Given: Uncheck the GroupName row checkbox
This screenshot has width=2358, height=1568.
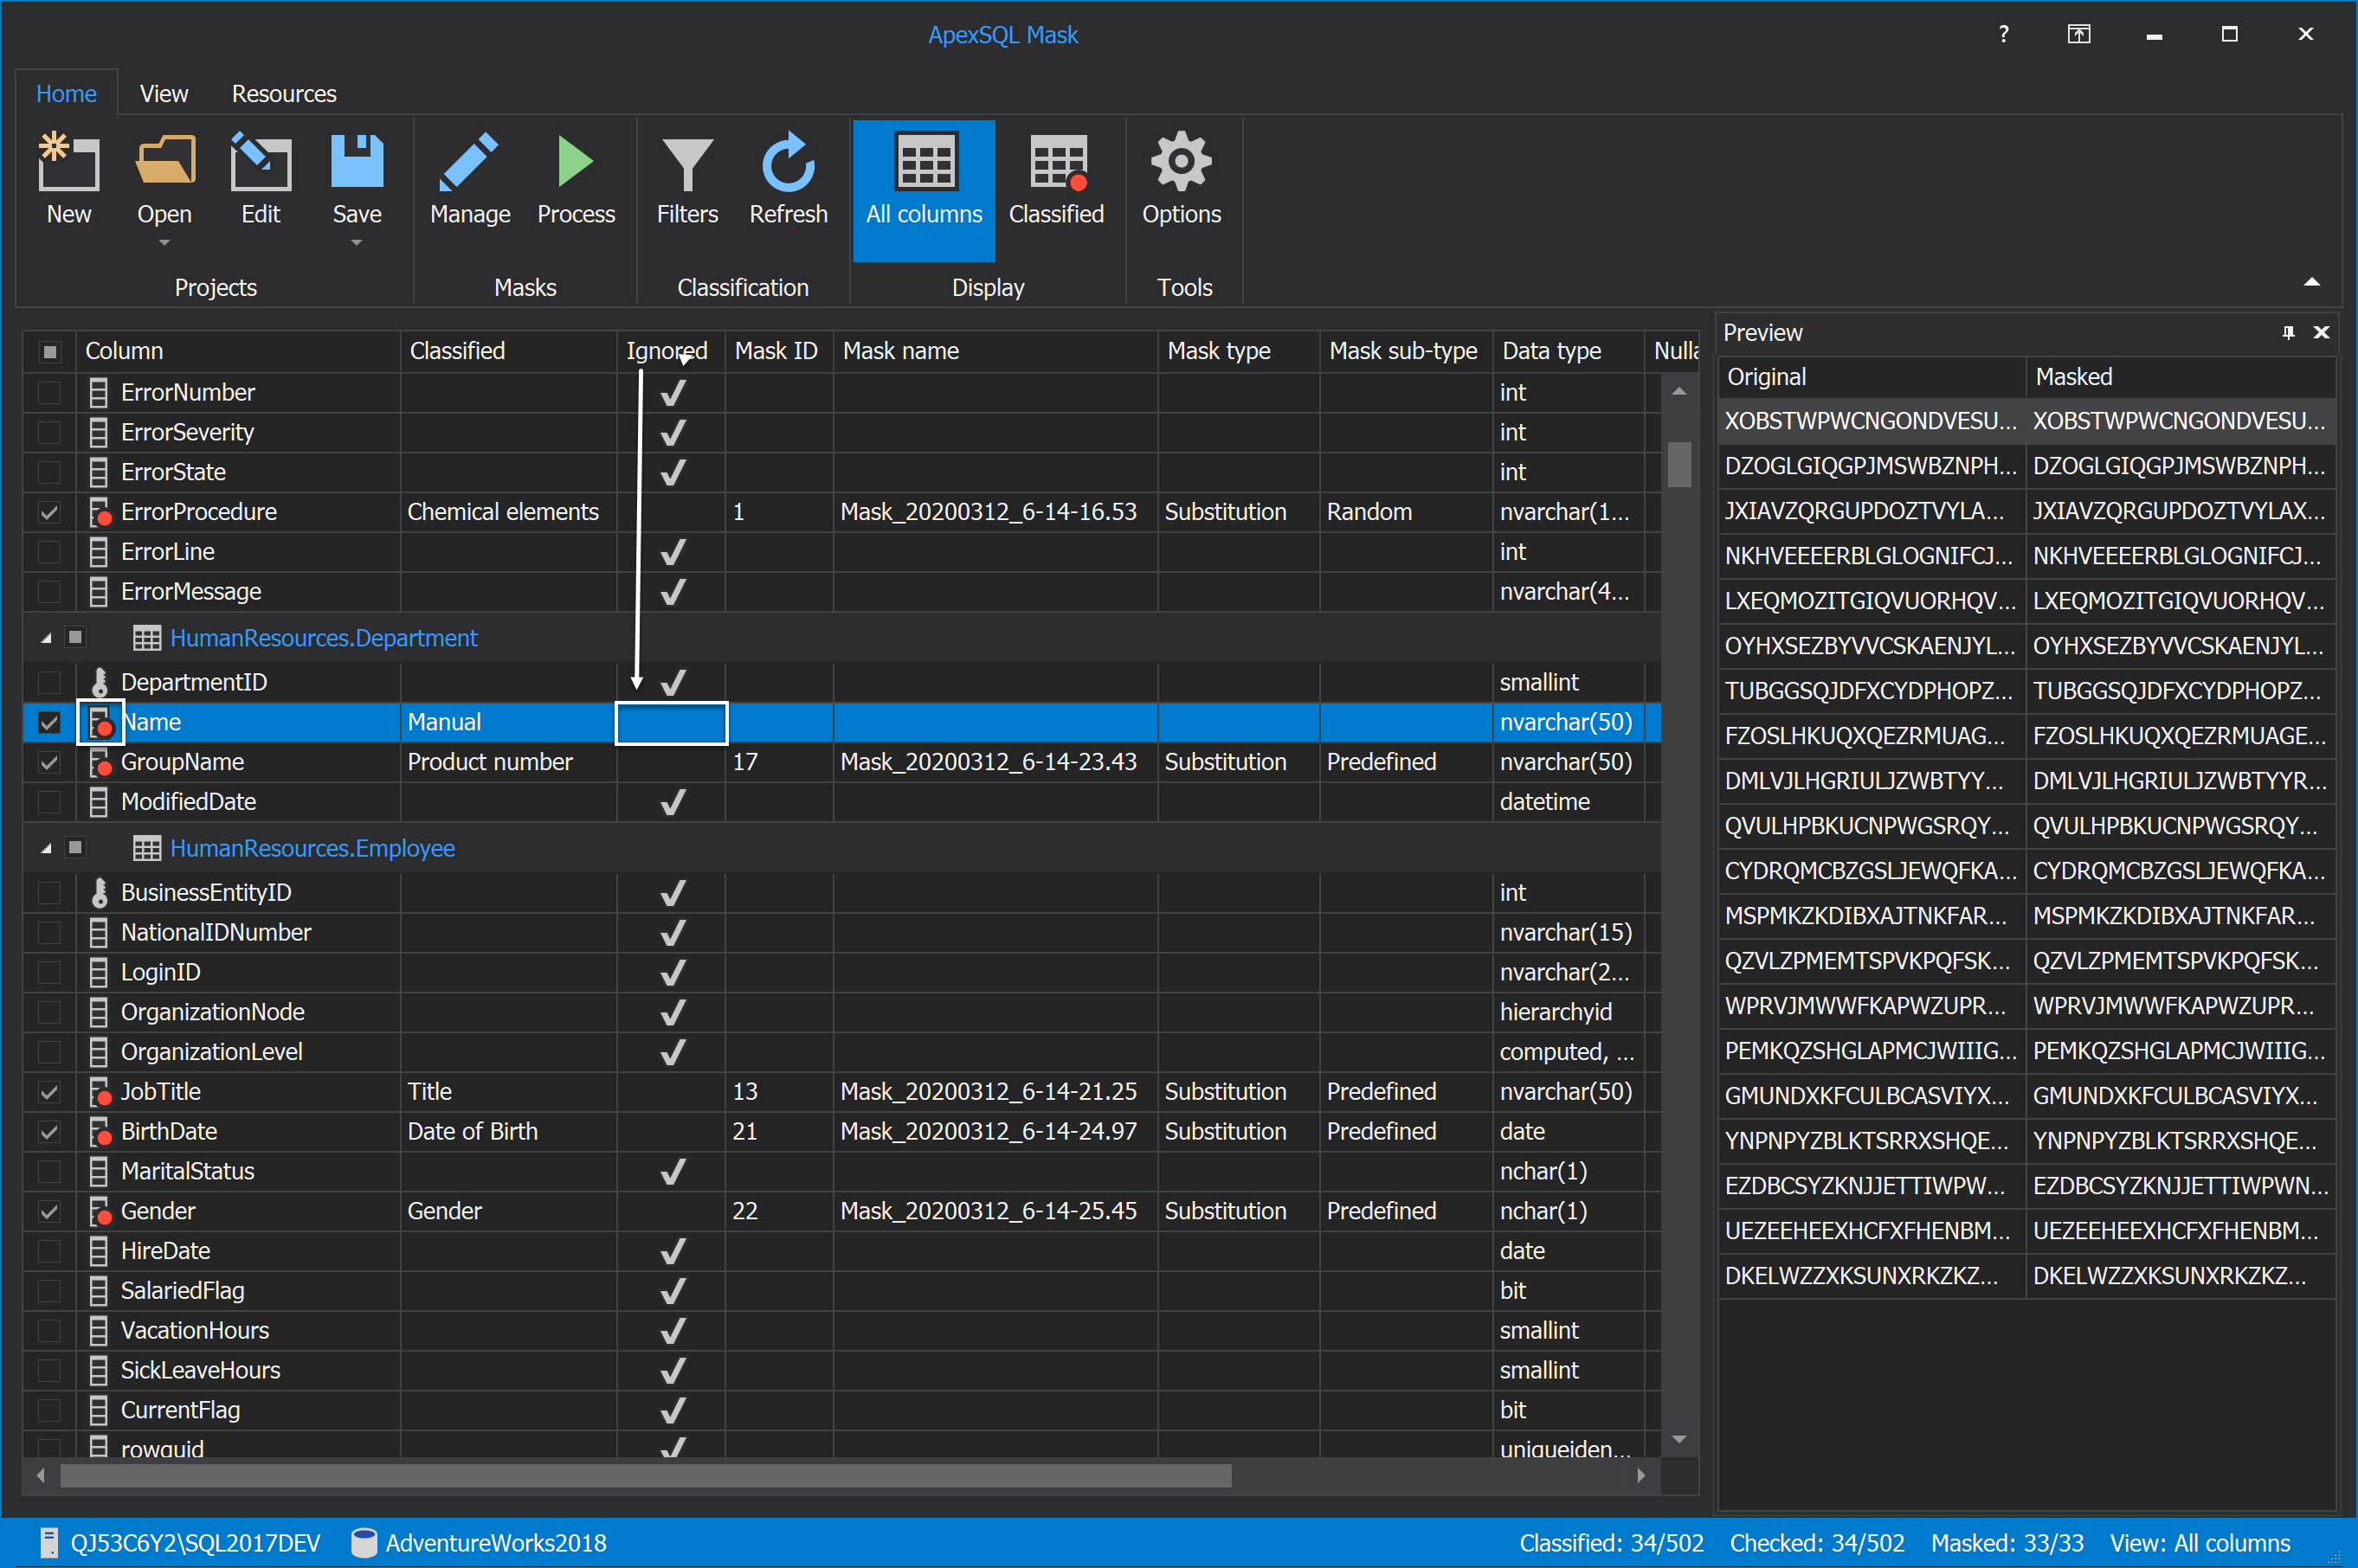Looking at the screenshot, I should (49, 763).
